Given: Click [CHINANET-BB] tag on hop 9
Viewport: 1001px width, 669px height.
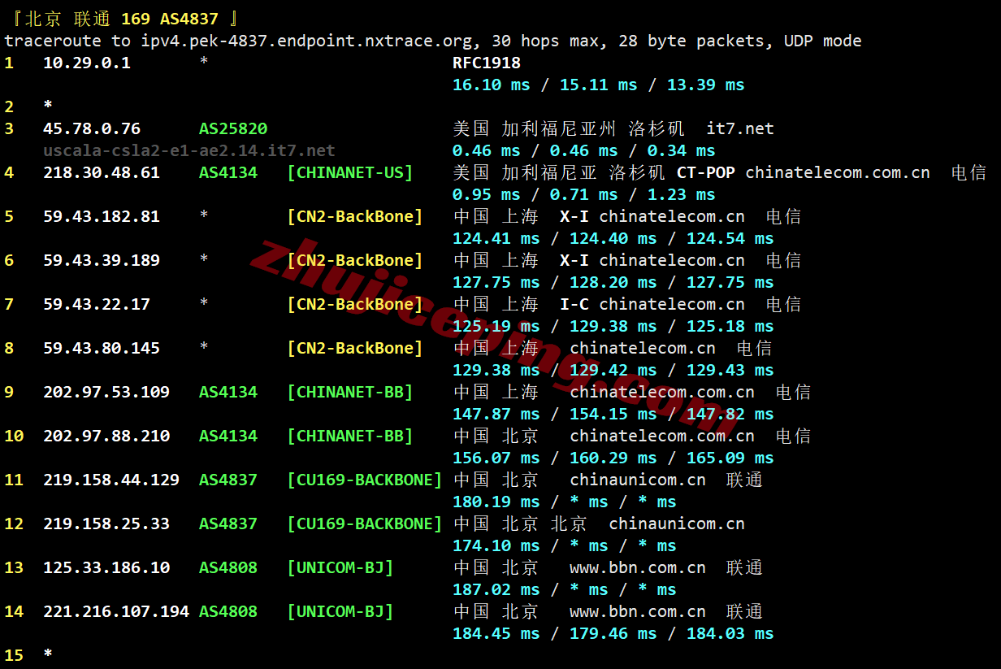Looking at the screenshot, I should click(x=350, y=392).
